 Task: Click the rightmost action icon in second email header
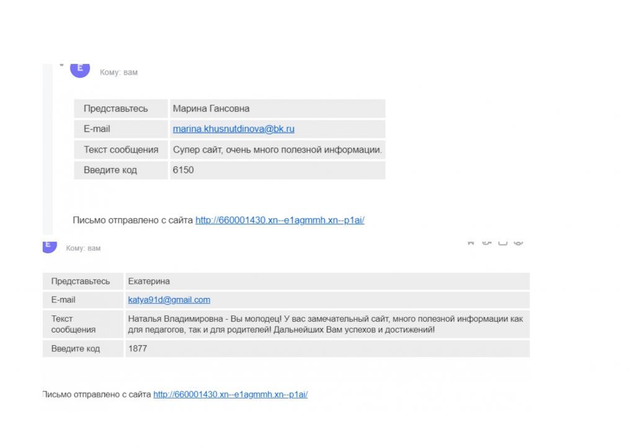pos(519,242)
